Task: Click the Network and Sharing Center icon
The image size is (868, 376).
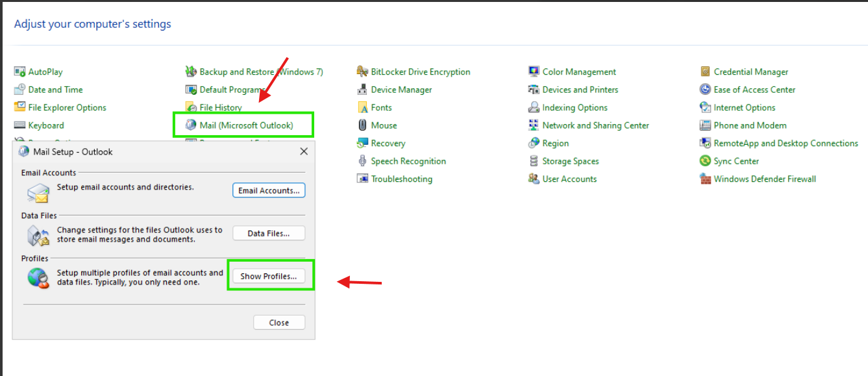Action: (534, 125)
